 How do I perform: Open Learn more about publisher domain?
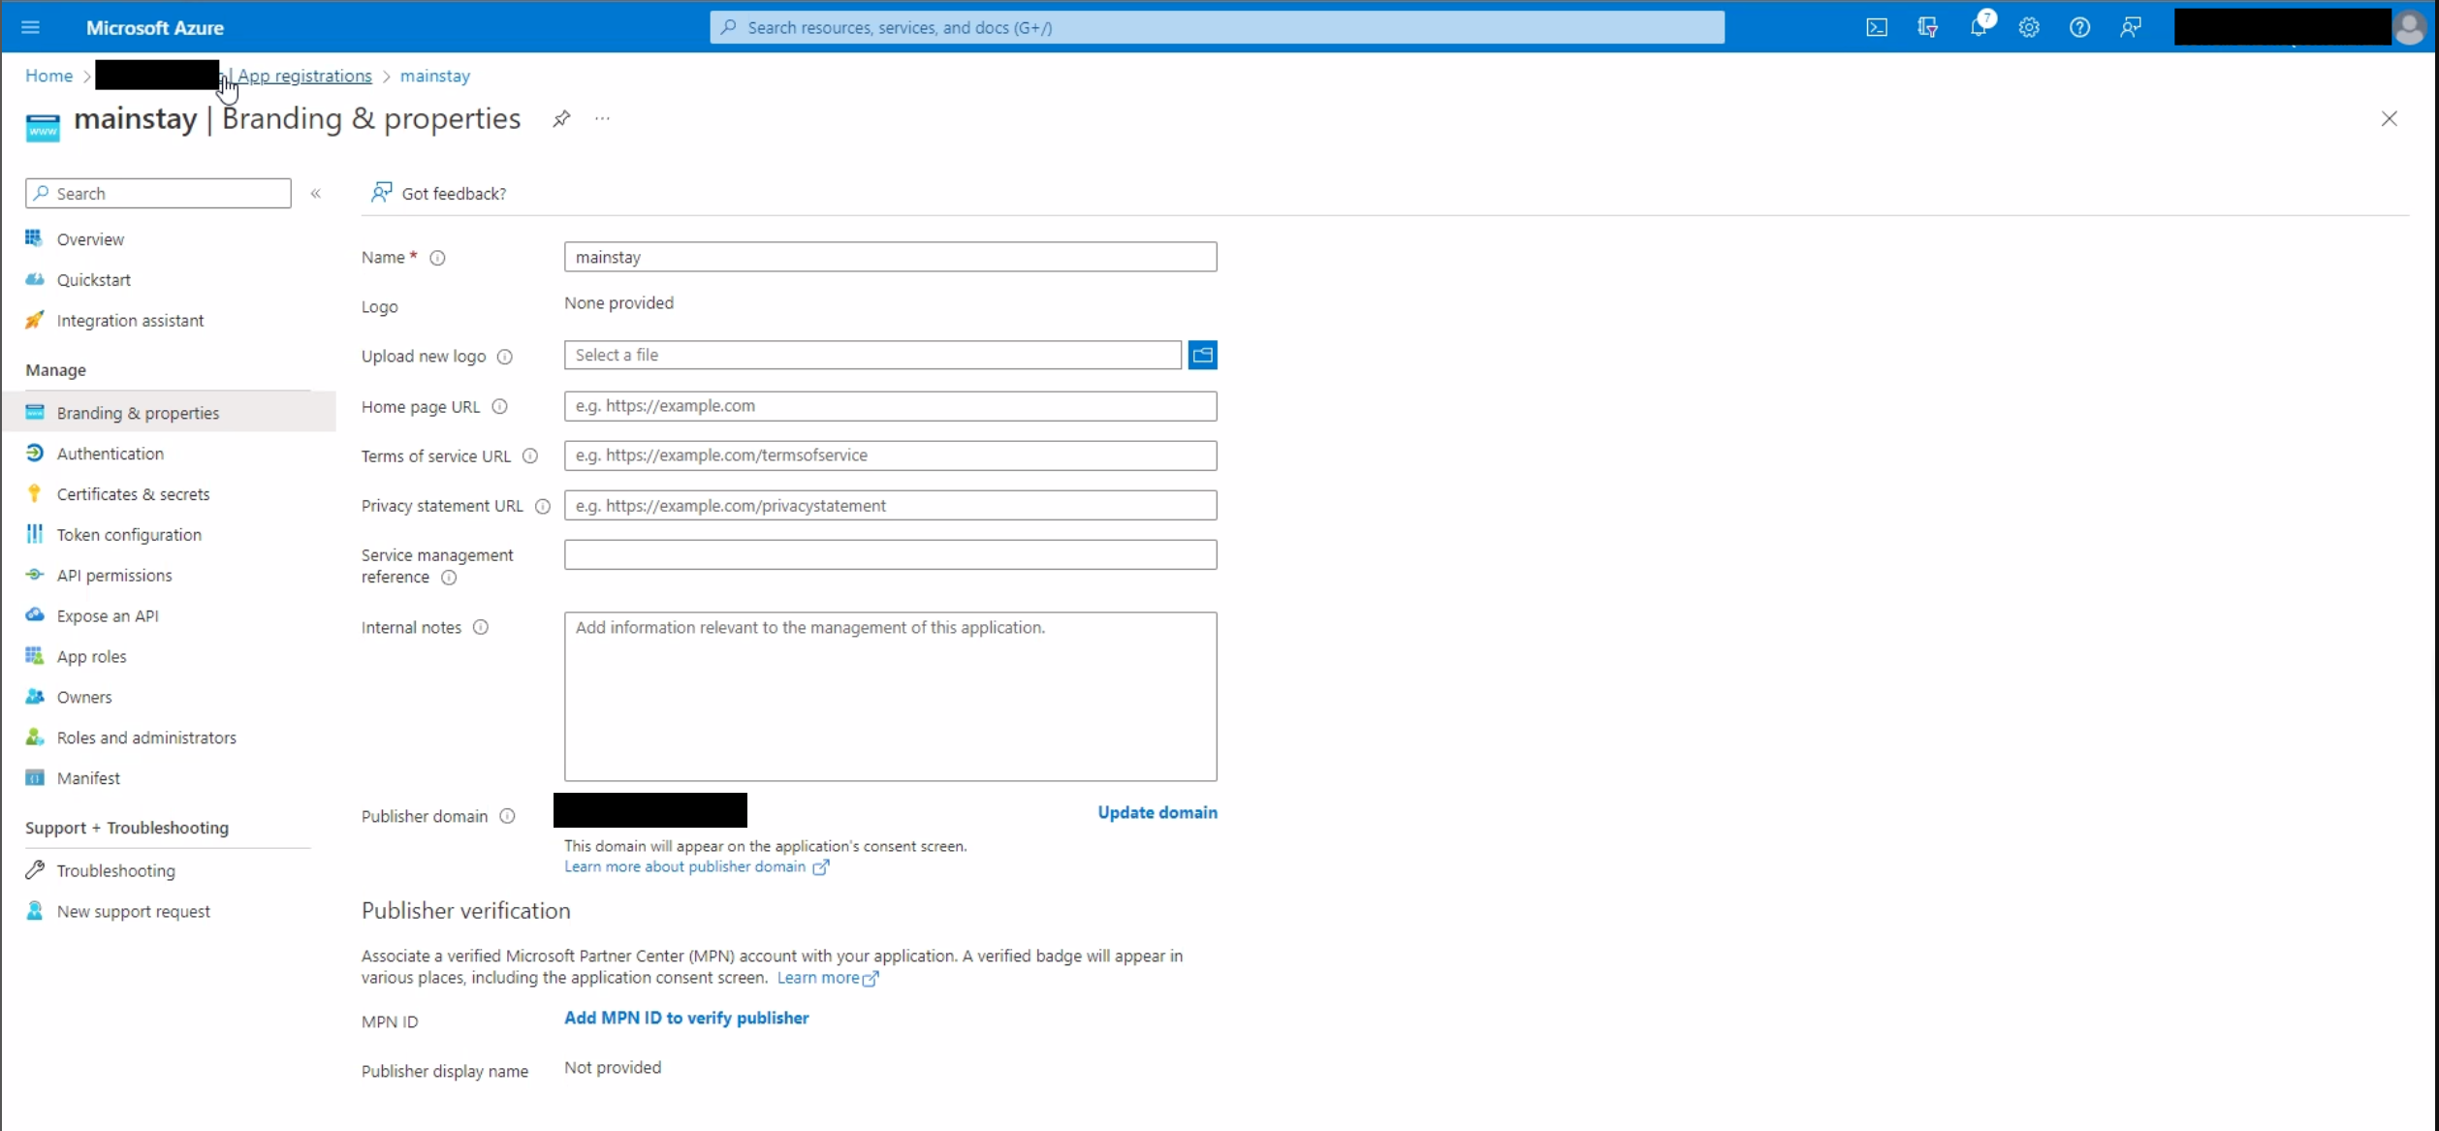point(696,867)
